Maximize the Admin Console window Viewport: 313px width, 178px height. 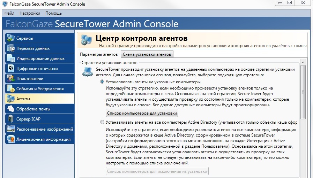[290, 2]
